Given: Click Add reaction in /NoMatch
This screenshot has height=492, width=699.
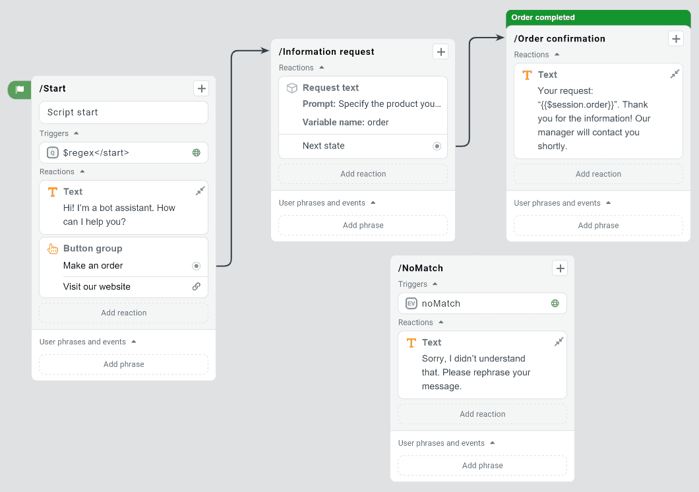Looking at the screenshot, I should (x=482, y=414).
